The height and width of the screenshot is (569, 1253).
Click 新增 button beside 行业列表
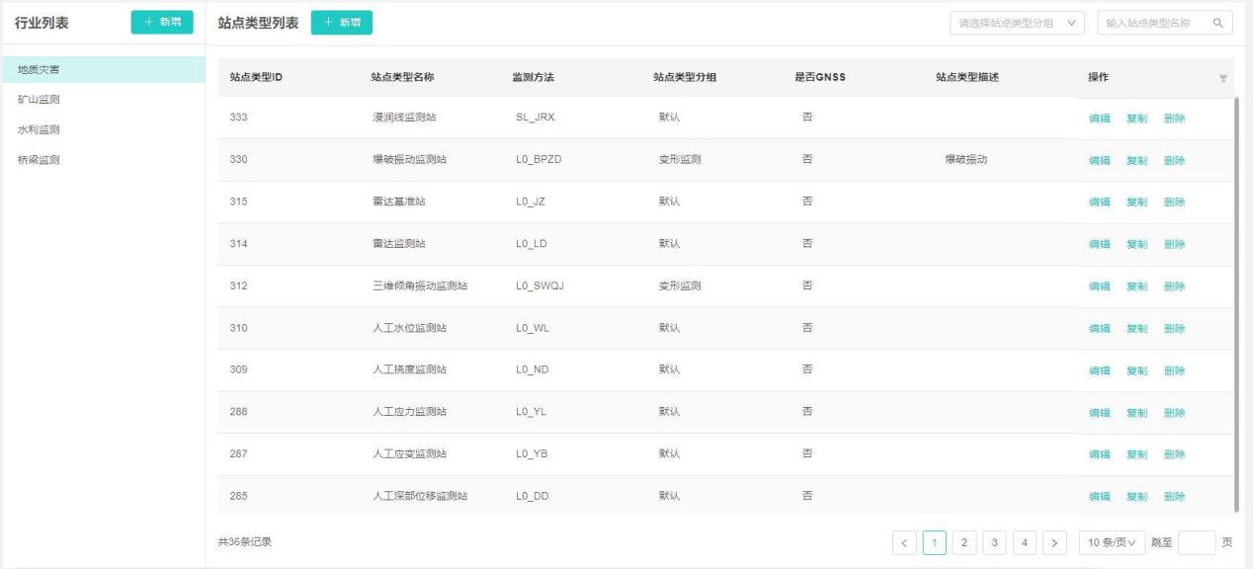(162, 23)
